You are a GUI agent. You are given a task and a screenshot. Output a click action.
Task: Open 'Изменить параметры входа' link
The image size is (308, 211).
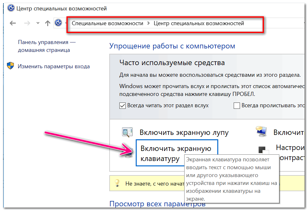point(54,66)
